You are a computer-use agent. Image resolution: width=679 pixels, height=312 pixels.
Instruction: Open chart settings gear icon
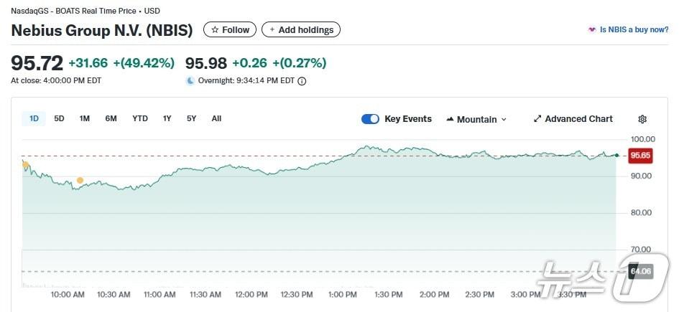(x=642, y=119)
